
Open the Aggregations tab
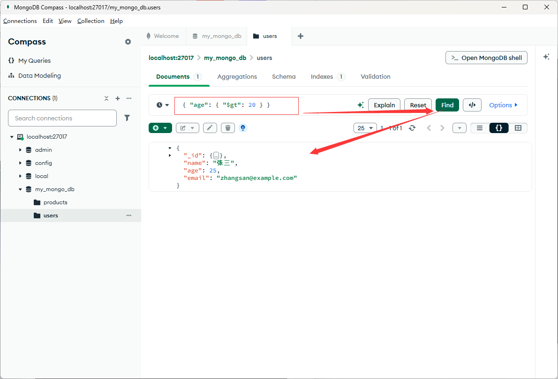[x=237, y=77]
